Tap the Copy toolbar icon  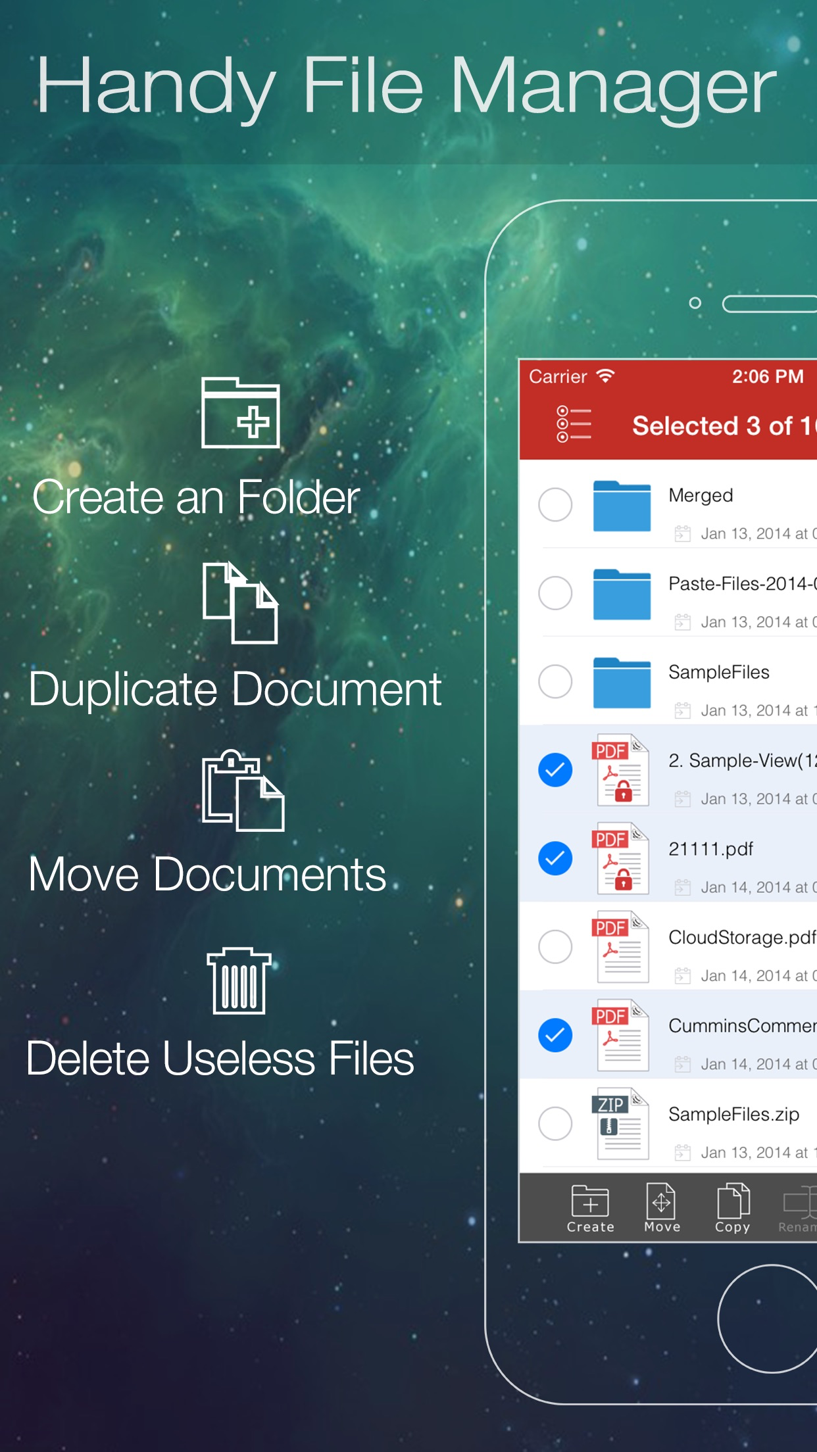click(733, 1209)
